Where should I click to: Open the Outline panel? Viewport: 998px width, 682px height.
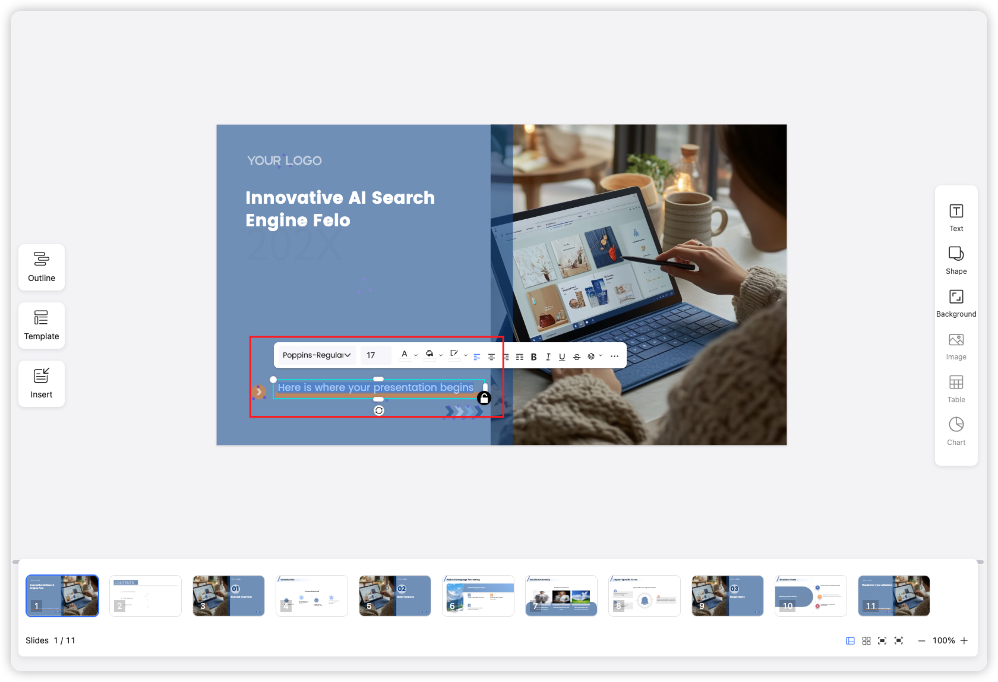coord(42,267)
